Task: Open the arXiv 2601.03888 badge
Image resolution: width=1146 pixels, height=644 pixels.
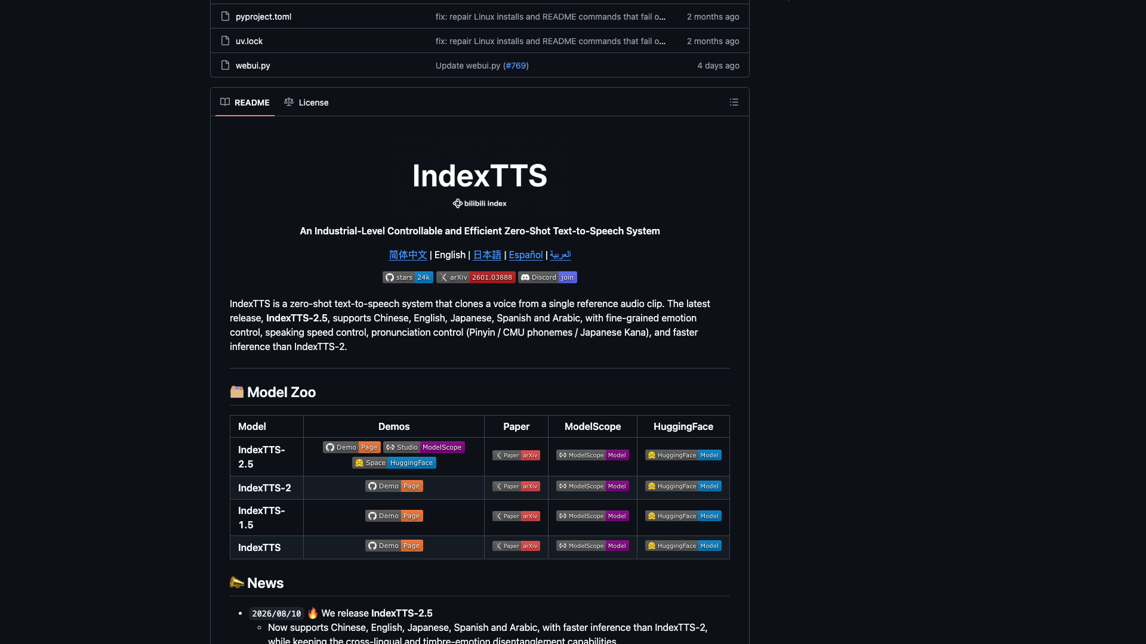Action: [x=476, y=277]
